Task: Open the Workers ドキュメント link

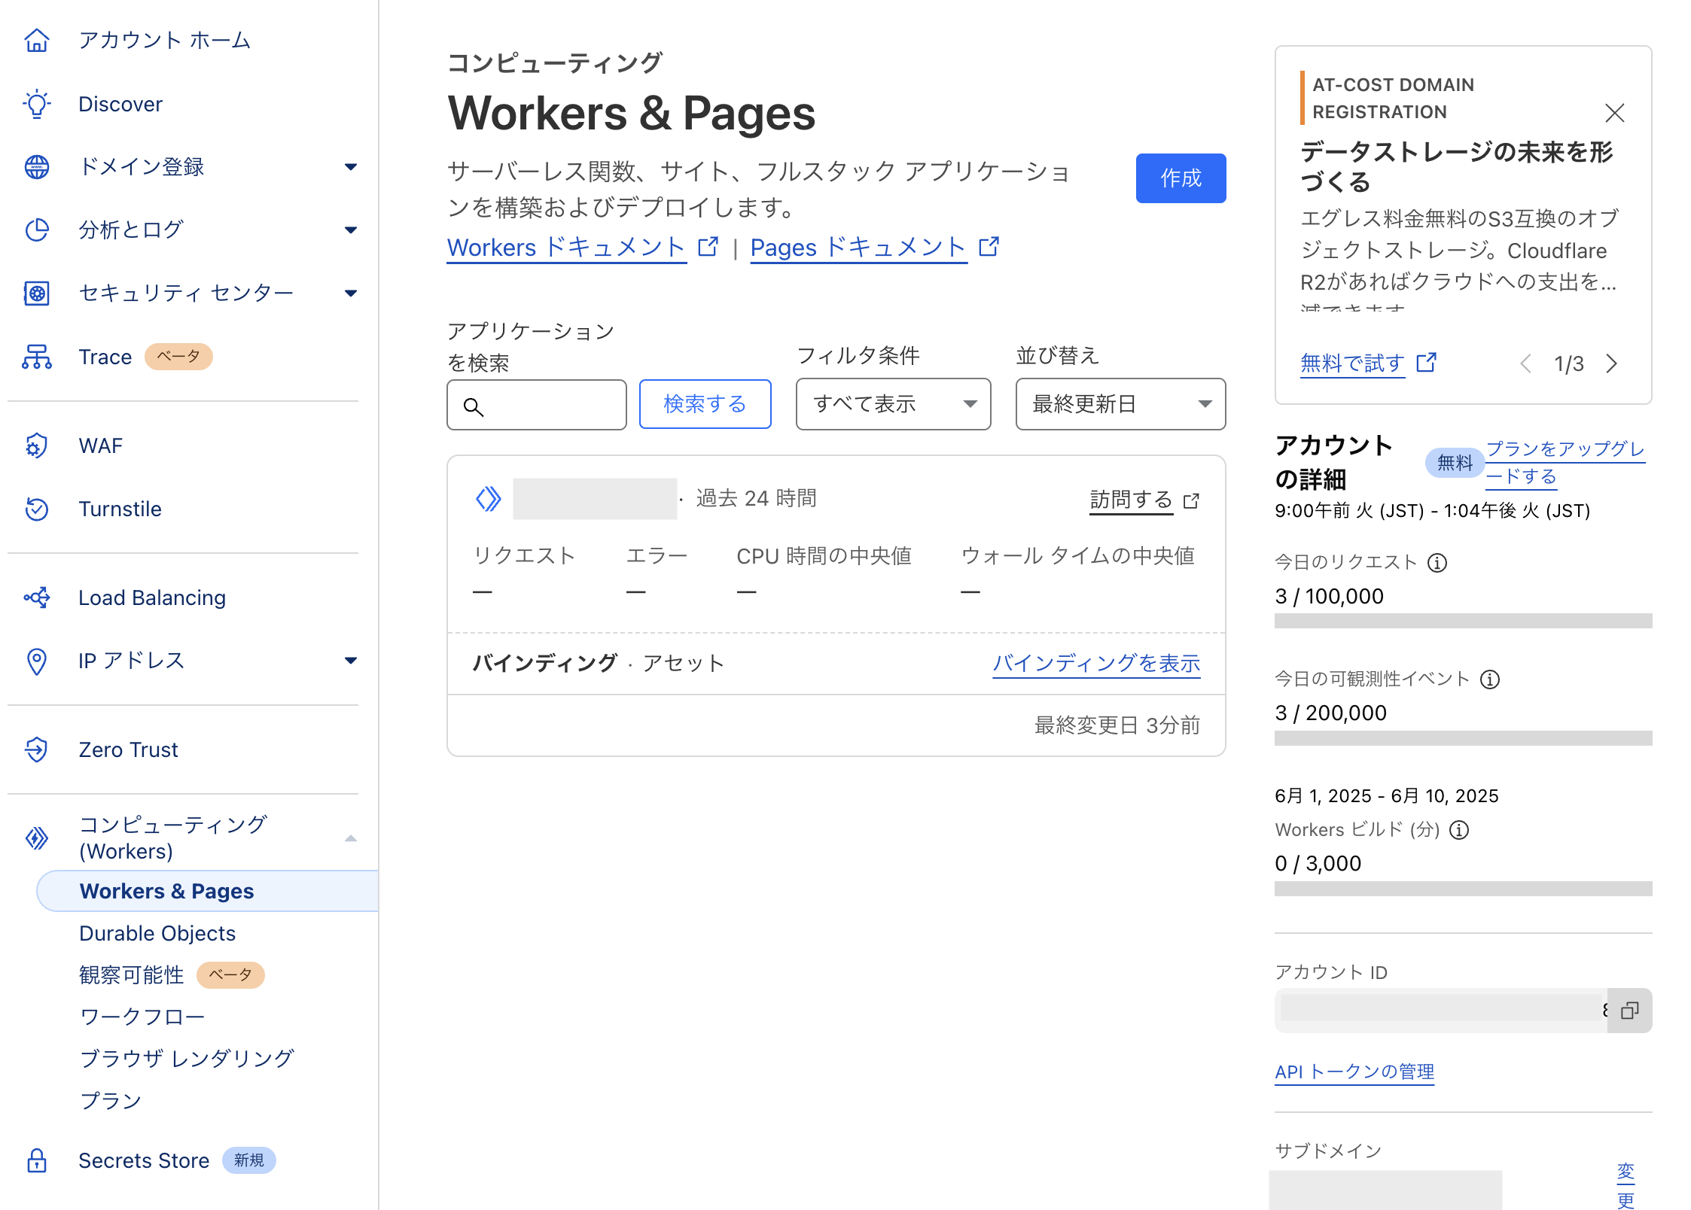Action: point(566,247)
